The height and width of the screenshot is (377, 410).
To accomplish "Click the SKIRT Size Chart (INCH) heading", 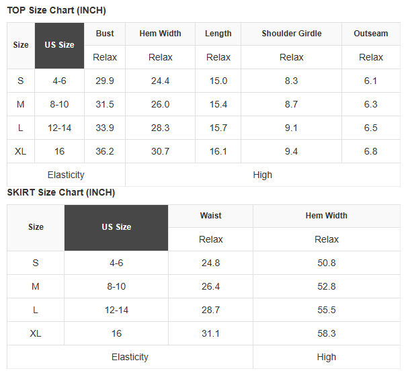I will pyautogui.click(x=61, y=192).
